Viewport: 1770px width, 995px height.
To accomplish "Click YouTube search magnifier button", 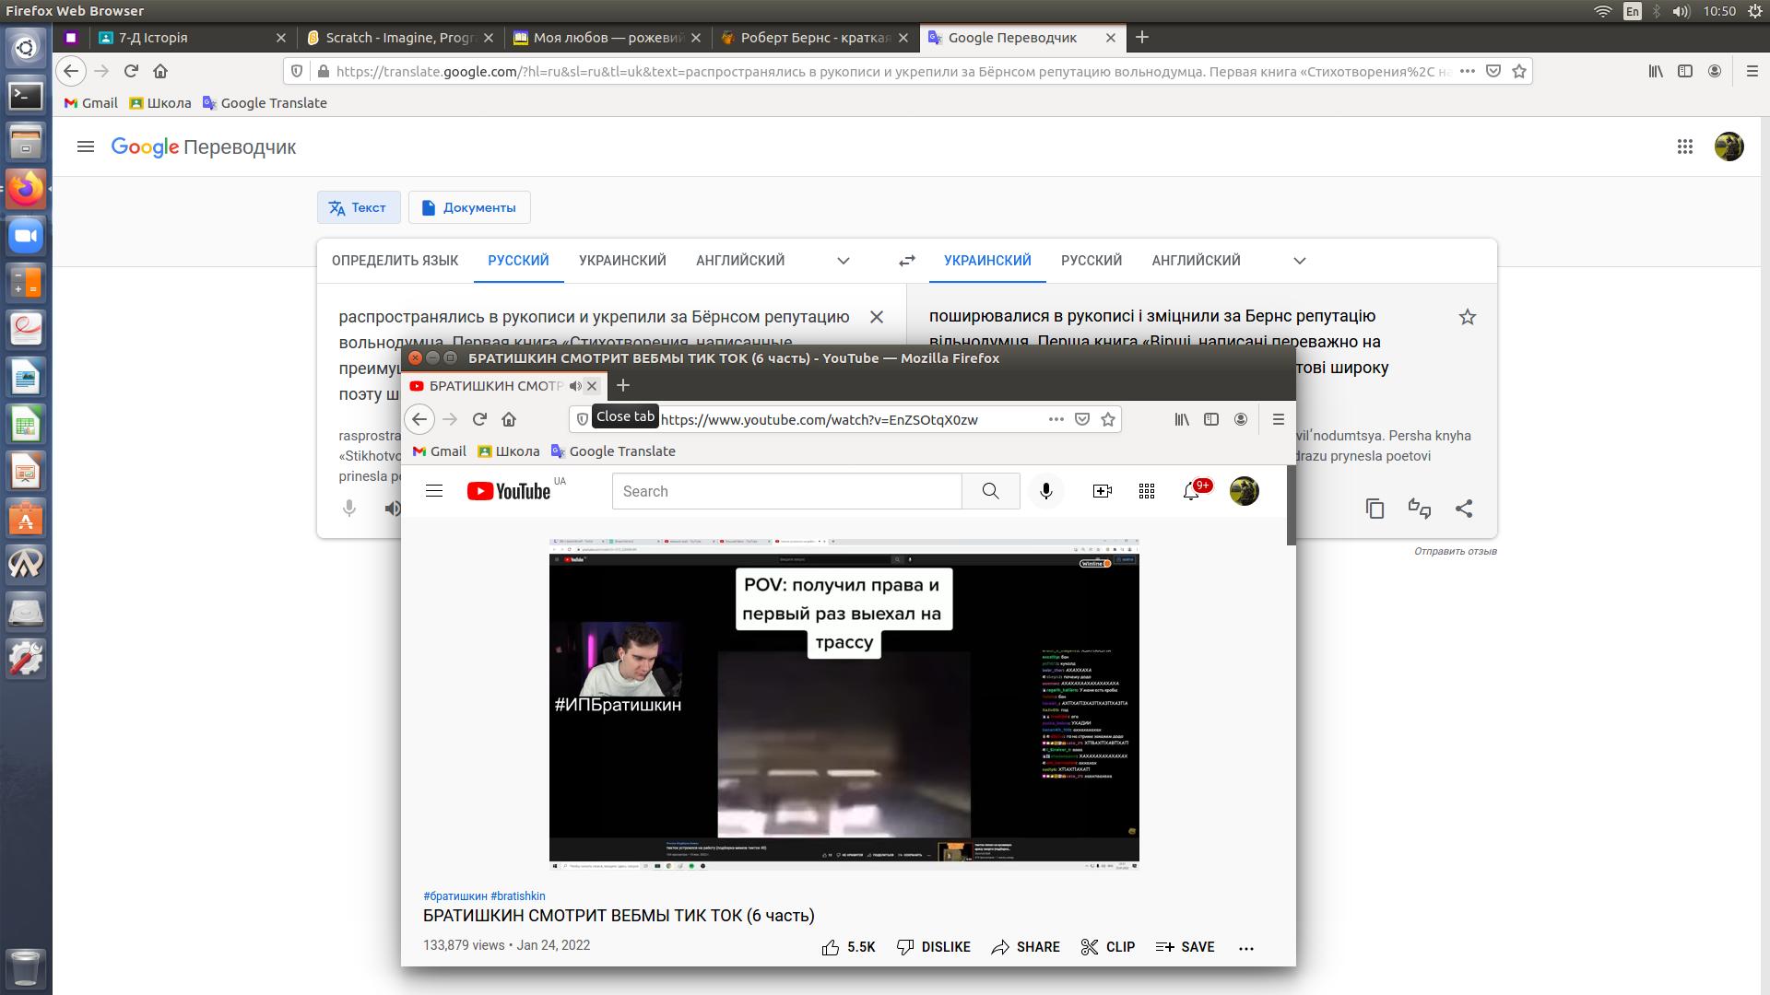I will (x=990, y=491).
